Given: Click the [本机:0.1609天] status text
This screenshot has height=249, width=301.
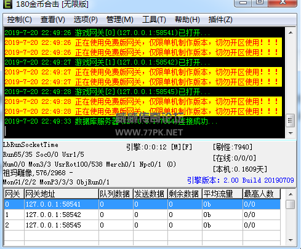Looking at the screenshot, I should point(240,169).
